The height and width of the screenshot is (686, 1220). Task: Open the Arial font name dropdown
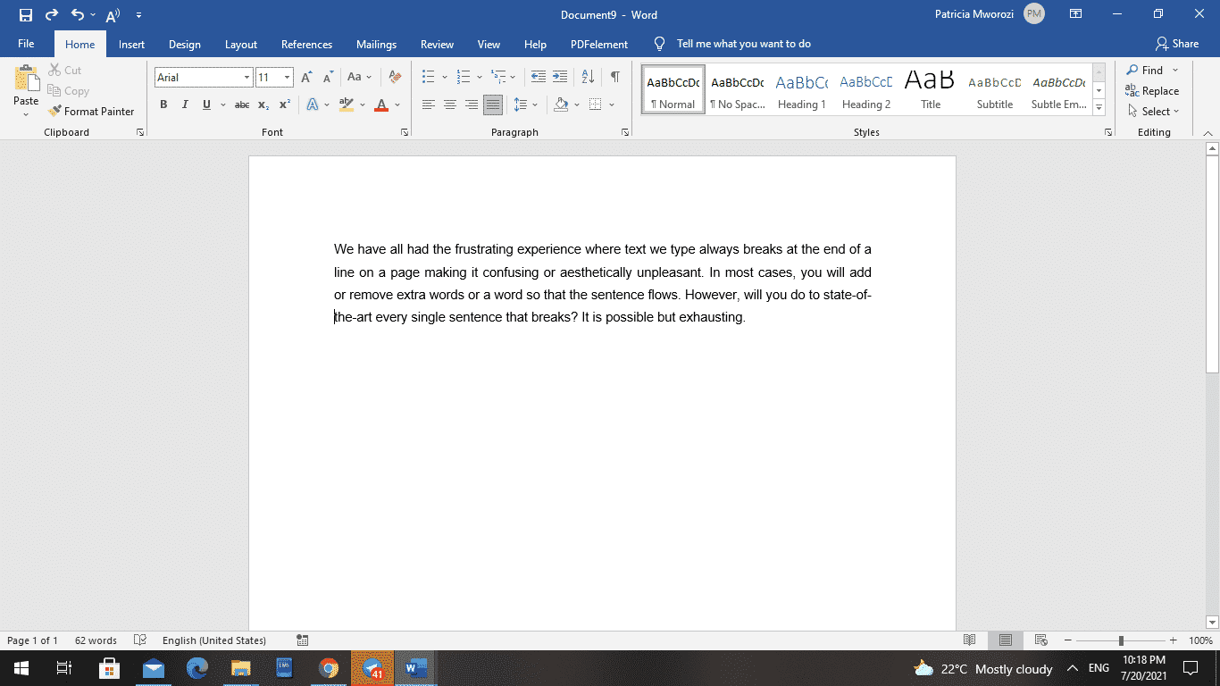pyautogui.click(x=247, y=77)
